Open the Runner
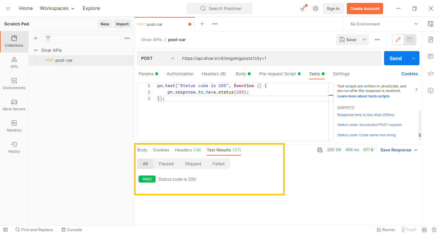Image resolution: width=439 pixels, height=234 pixels. pyautogui.click(x=386, y=230)
